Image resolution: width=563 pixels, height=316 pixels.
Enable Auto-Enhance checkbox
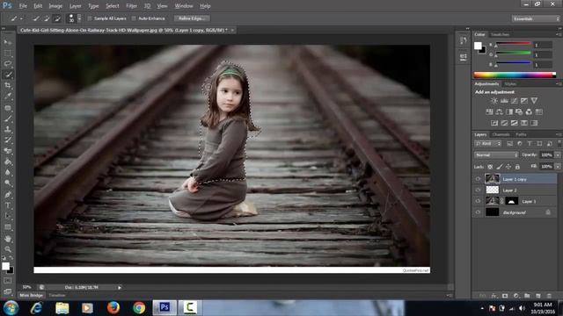(134, 18)
